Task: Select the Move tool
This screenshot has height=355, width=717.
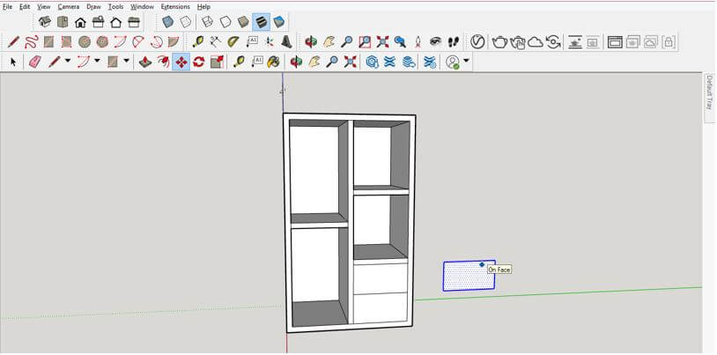Action: coord(181,62)
